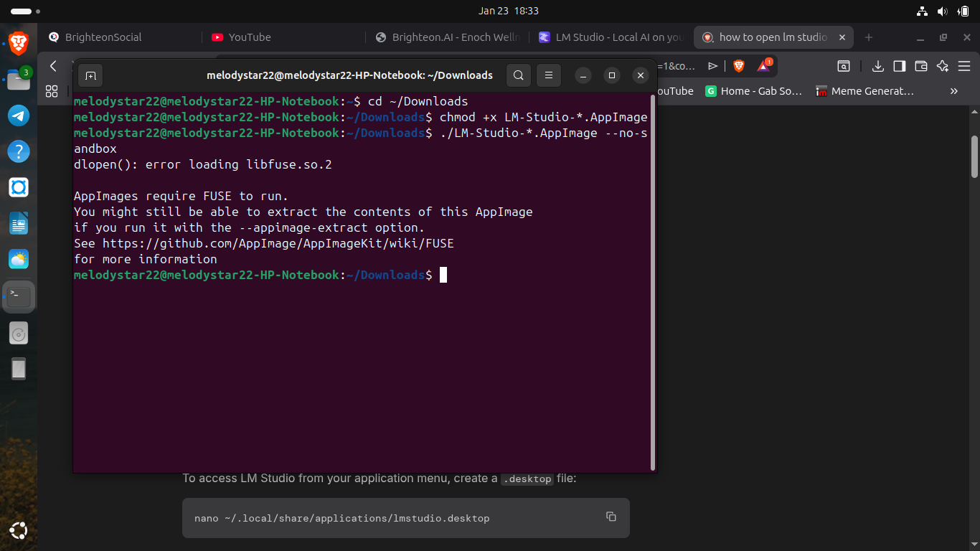Open a new browser tab
This screenshot has height=551, width=980.
(869, 37)
